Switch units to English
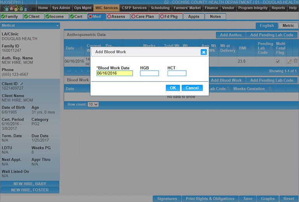Screen dimensions: 299x202 coord(266,26)
